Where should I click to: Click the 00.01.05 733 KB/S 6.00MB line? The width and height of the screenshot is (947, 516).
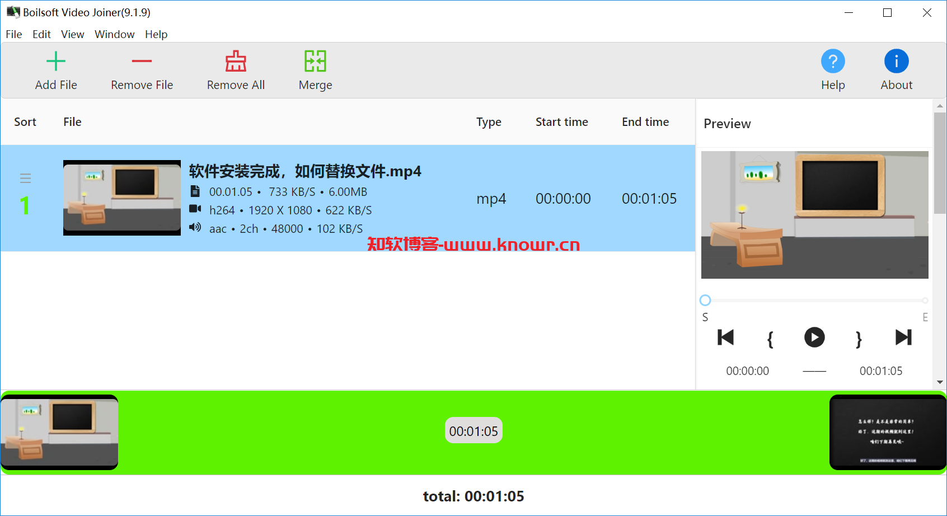pyautogui.click(x=288, y=192)
